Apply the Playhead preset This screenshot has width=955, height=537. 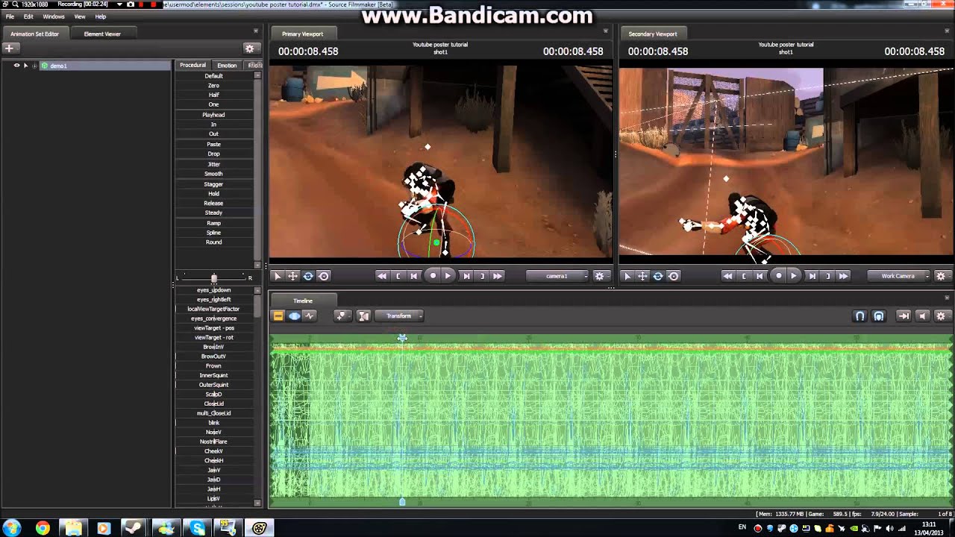pyautogui.click(x=214, y=115)
